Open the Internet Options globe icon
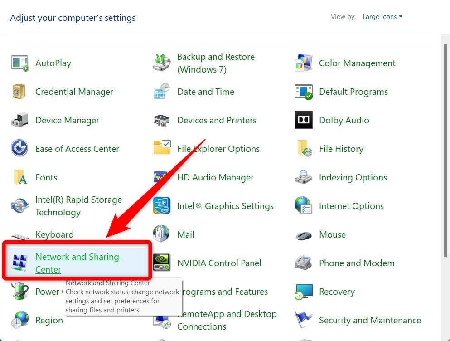This screenshot has height=341, width=450. coord(303,205)
